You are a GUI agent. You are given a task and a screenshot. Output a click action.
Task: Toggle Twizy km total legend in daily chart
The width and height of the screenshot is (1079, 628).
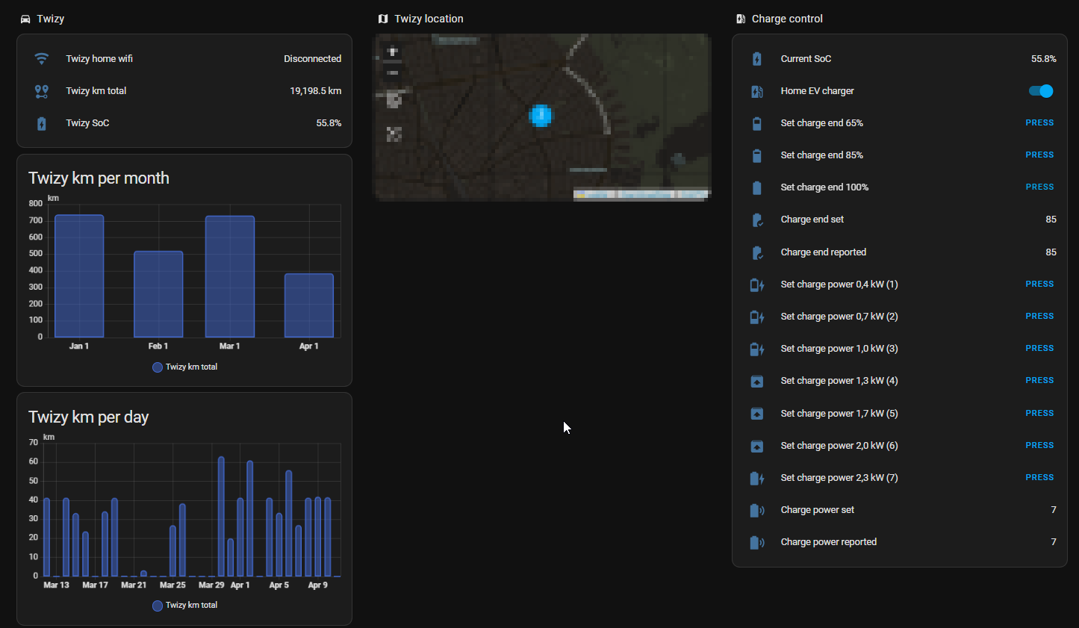(x=184, y=606)
